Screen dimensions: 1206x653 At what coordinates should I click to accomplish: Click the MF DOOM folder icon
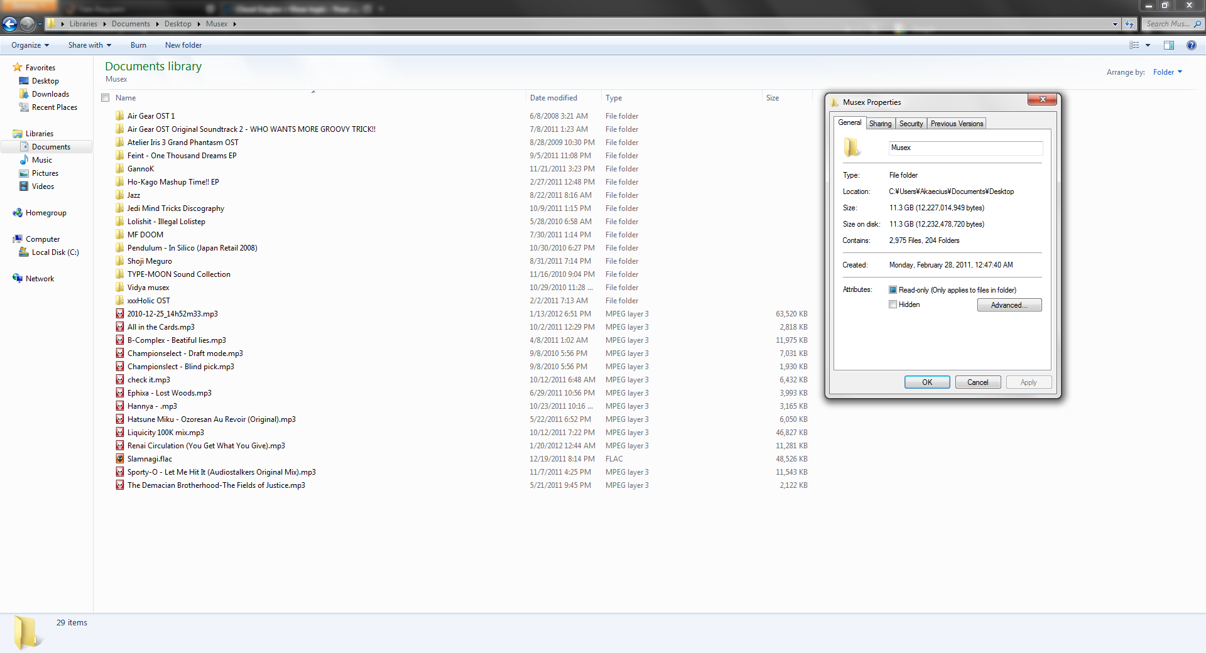tap(120, 235)
